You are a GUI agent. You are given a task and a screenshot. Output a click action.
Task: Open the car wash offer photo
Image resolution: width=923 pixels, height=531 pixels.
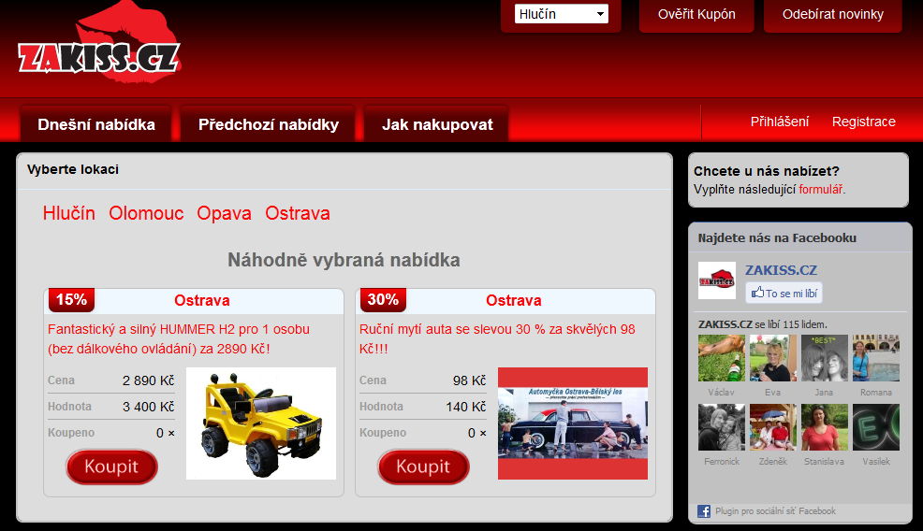click(572, 423)
